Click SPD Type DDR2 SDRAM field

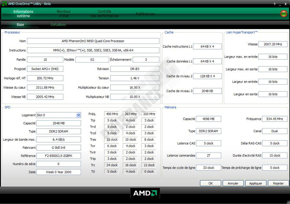click(x=59, y=131)
